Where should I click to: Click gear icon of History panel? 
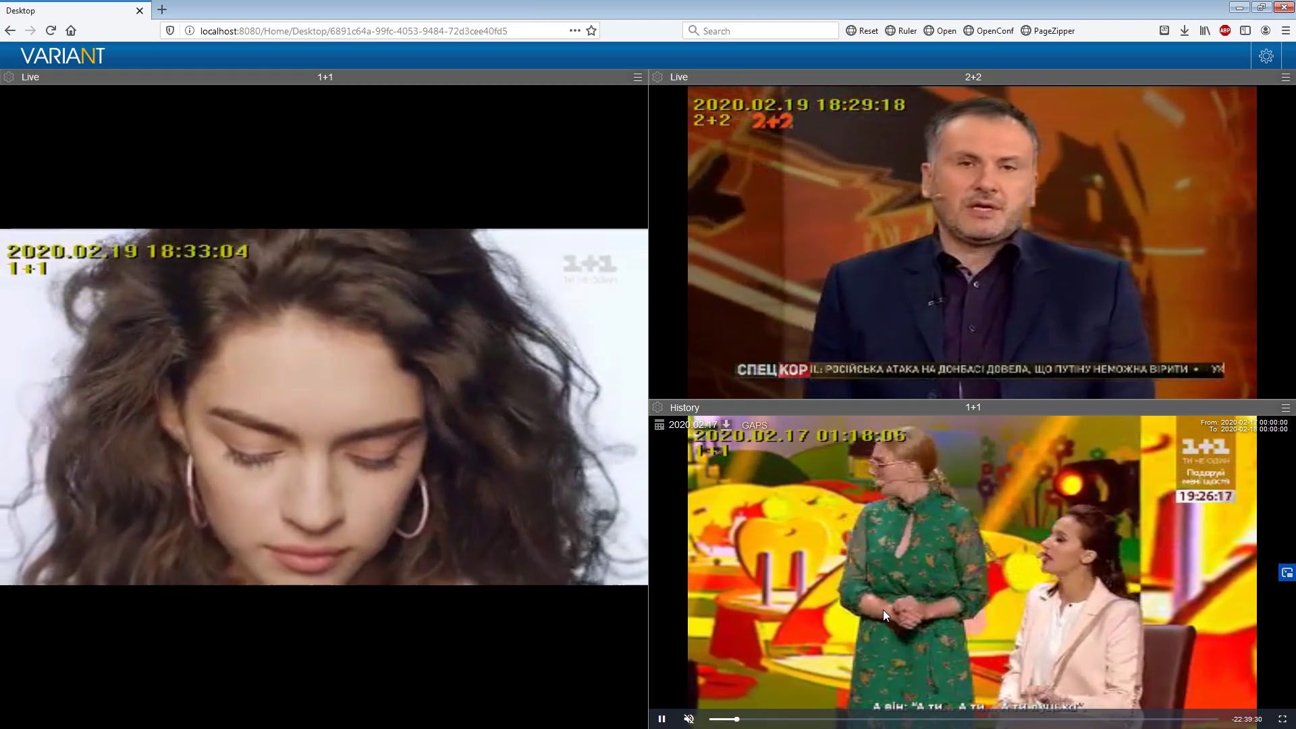657,408
